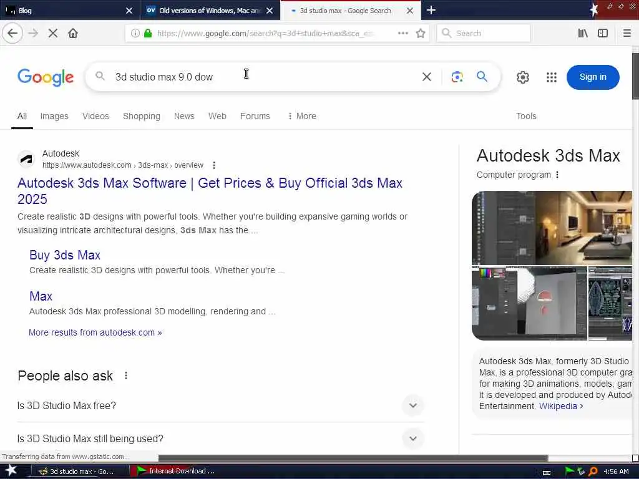Image resolution: width=639 pixels, height=479 pixels.
Task: Open the Max sublink
Action: (x=41, y=296)
